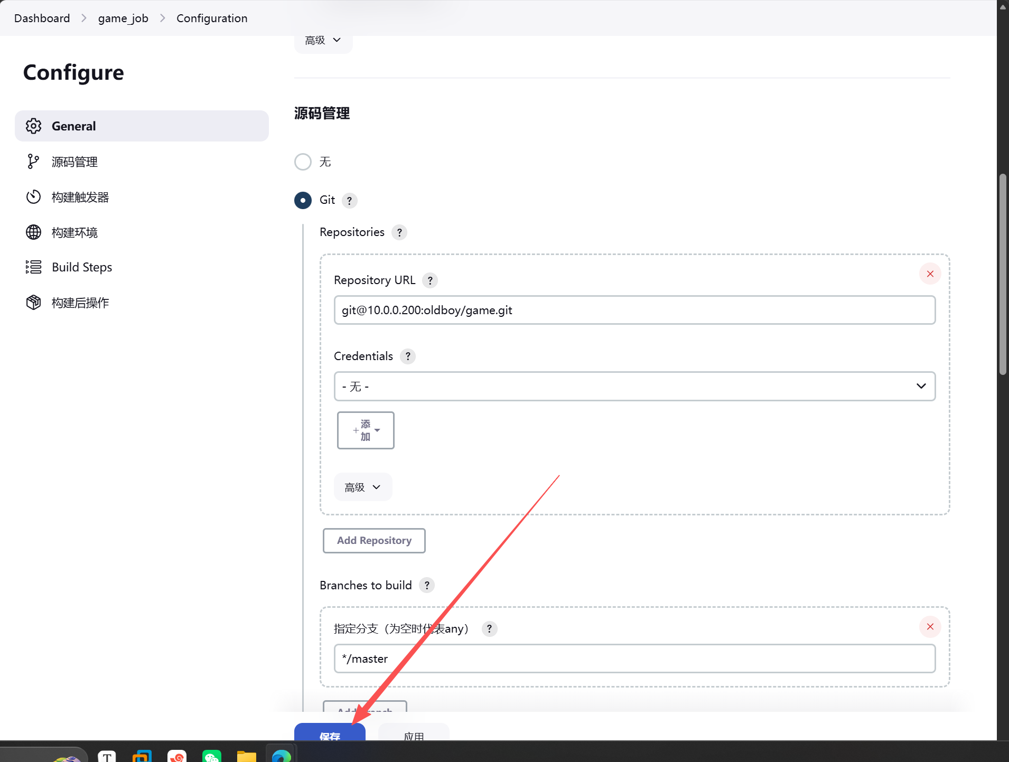
Task: Open help for Repositories
Action: 399,232
